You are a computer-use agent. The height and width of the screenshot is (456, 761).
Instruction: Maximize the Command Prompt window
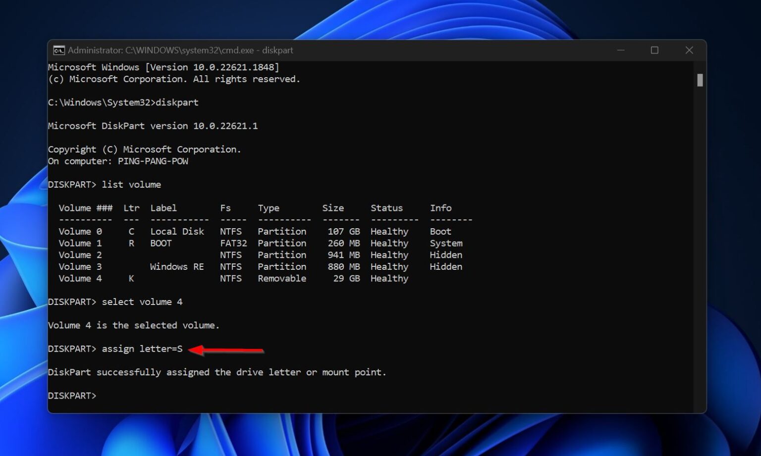click(x=654, y=51)
